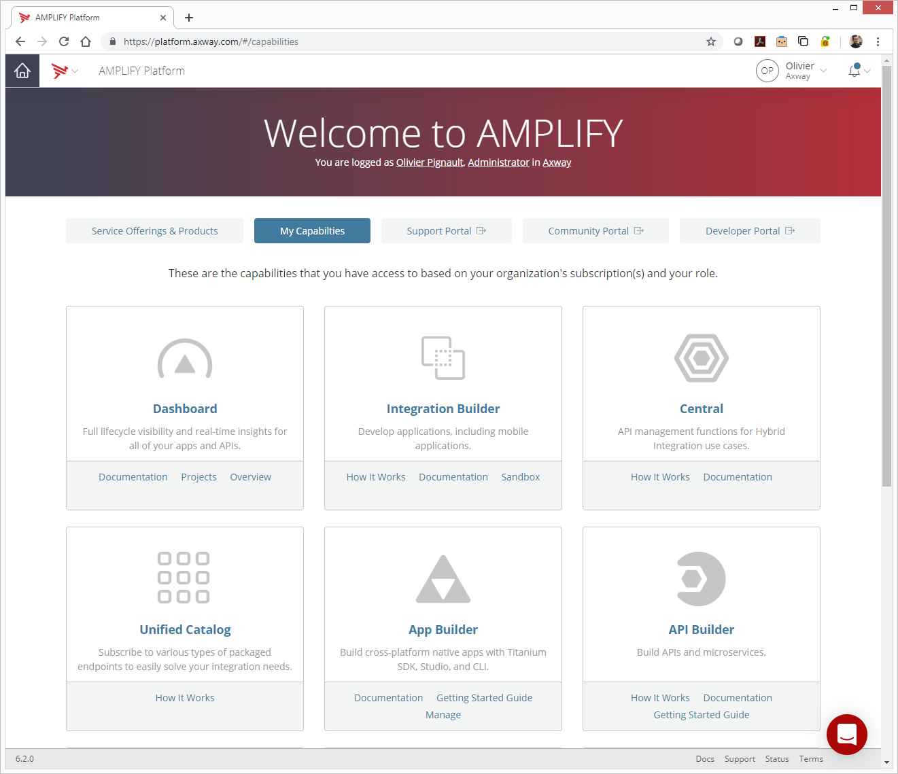Open the Community Portal
Screen dimensions: 898x774
595,231
